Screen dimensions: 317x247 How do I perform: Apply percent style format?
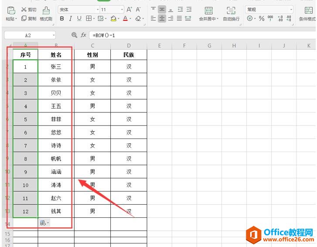click(x=262, y=19)
